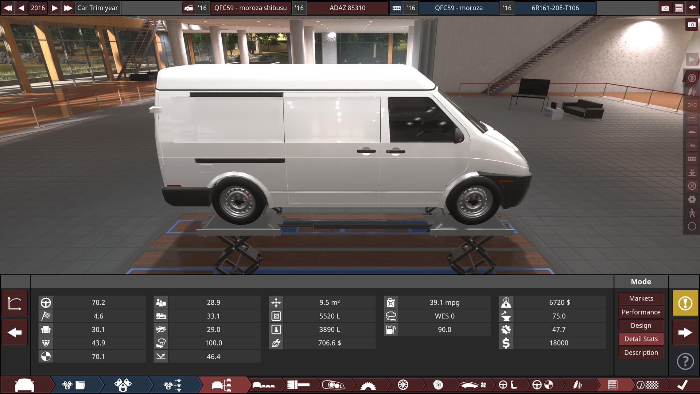
Task: Switch to Performance mode
Action: point(641,312)
